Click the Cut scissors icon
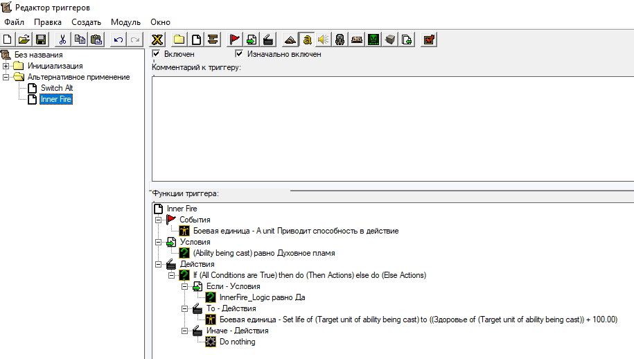Image resolution: width=634 pixels, height=359 pixels. pos(62,40)
